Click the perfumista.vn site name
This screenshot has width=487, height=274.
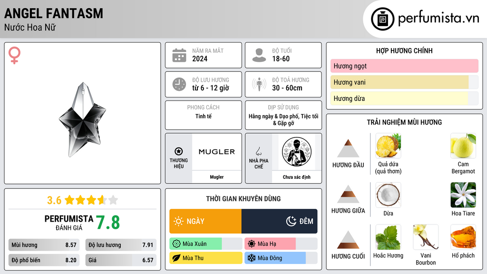[x=438, y=19]
